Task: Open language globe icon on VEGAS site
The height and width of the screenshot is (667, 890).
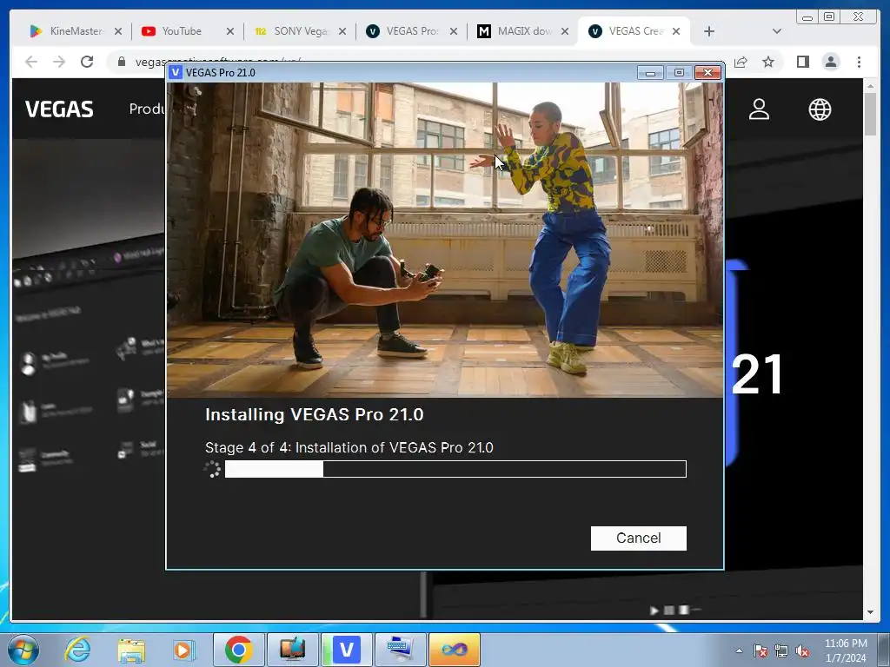Action: (820, 109)
